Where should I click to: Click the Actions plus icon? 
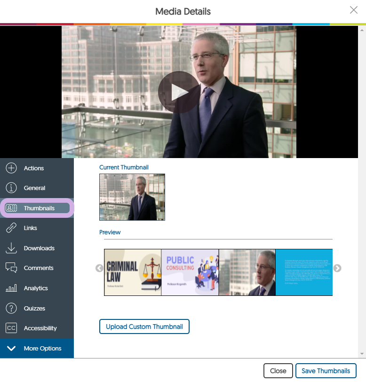coord(11,168)
